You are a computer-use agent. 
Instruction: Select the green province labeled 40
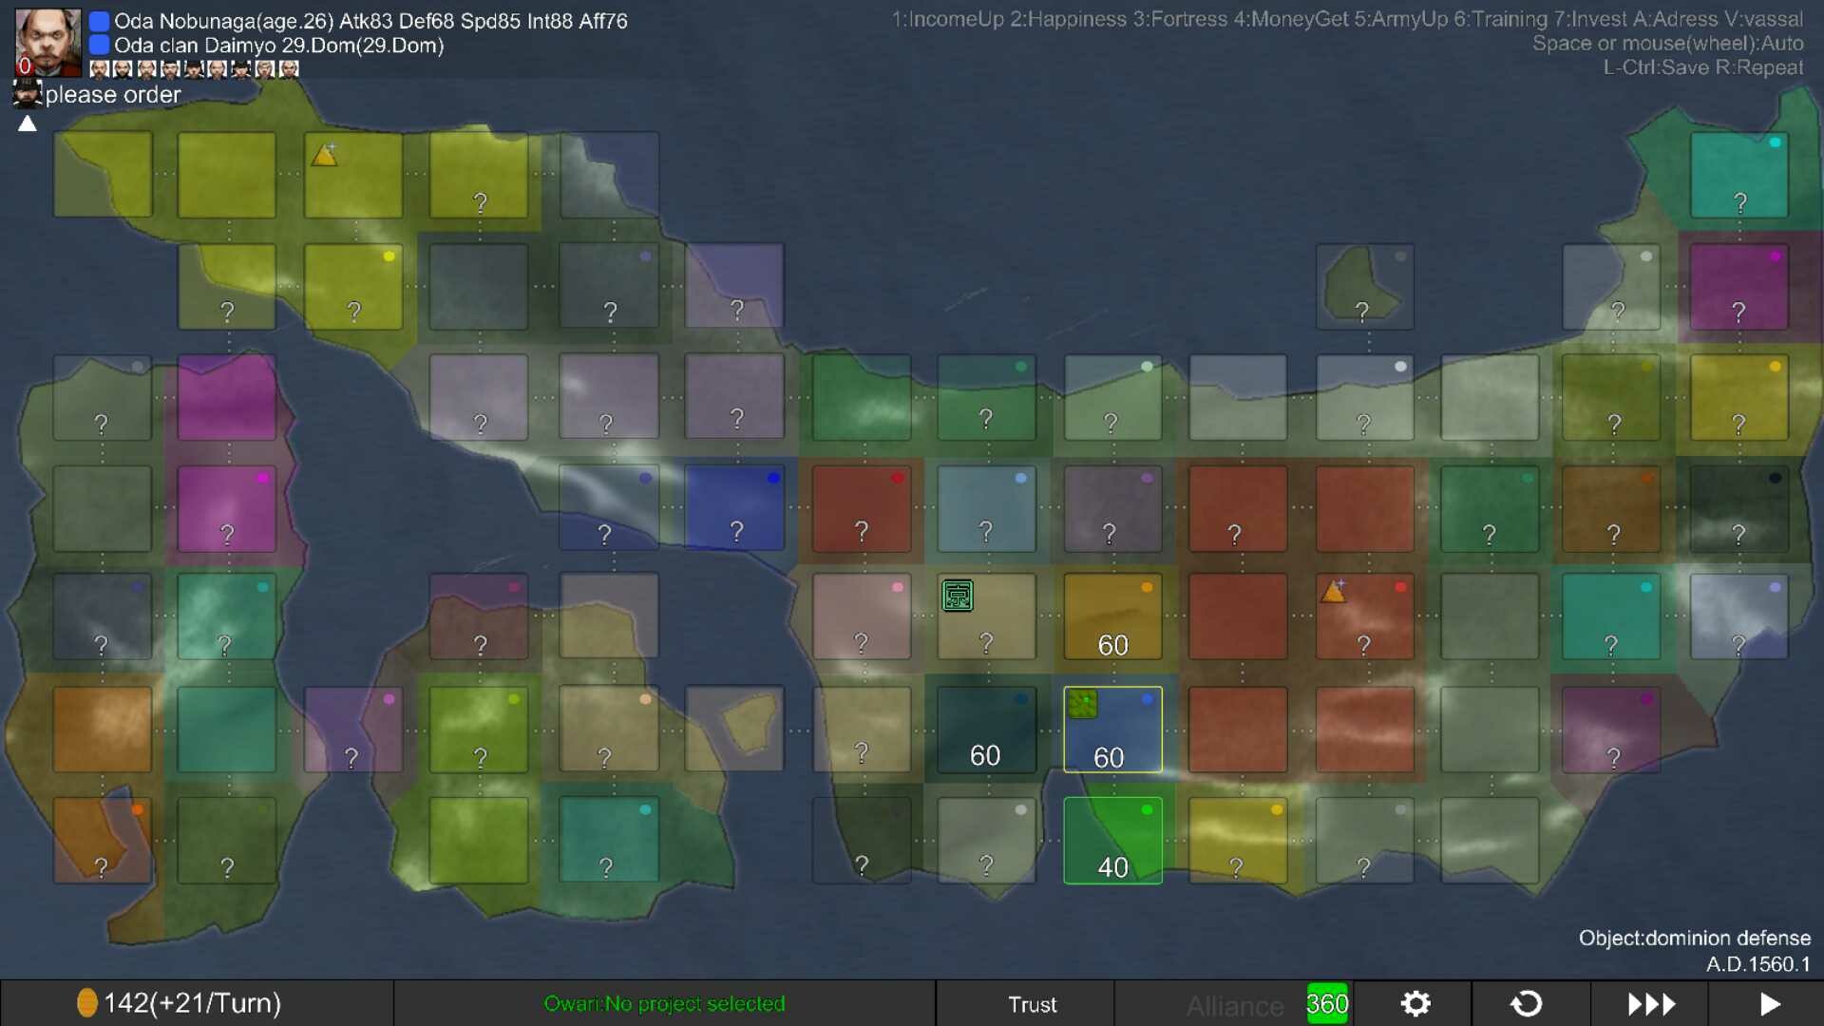(x=1112, y=841)
